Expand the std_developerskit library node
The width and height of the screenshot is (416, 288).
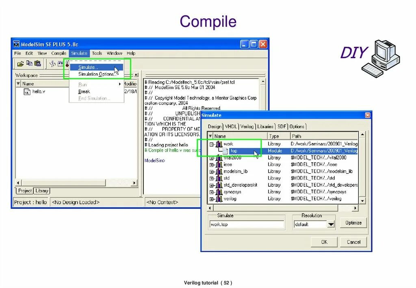pos(211,185)
